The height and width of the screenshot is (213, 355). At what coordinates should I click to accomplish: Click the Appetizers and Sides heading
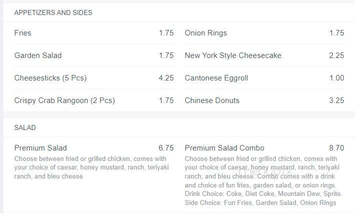[x=53, y=12]
